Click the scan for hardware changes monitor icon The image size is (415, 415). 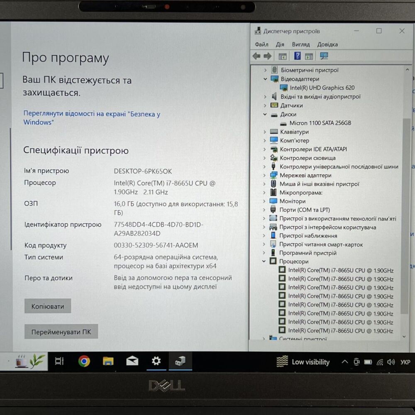coord(324,56)
